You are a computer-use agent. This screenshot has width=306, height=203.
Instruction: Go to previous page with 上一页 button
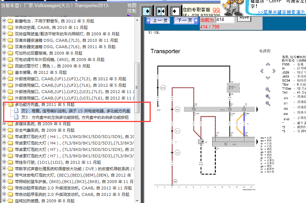[158, 21]
